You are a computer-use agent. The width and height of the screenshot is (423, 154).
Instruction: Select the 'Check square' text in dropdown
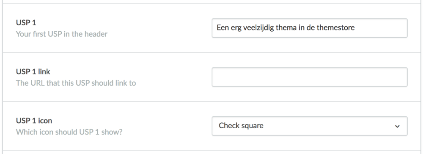click(x=241, y=126)
